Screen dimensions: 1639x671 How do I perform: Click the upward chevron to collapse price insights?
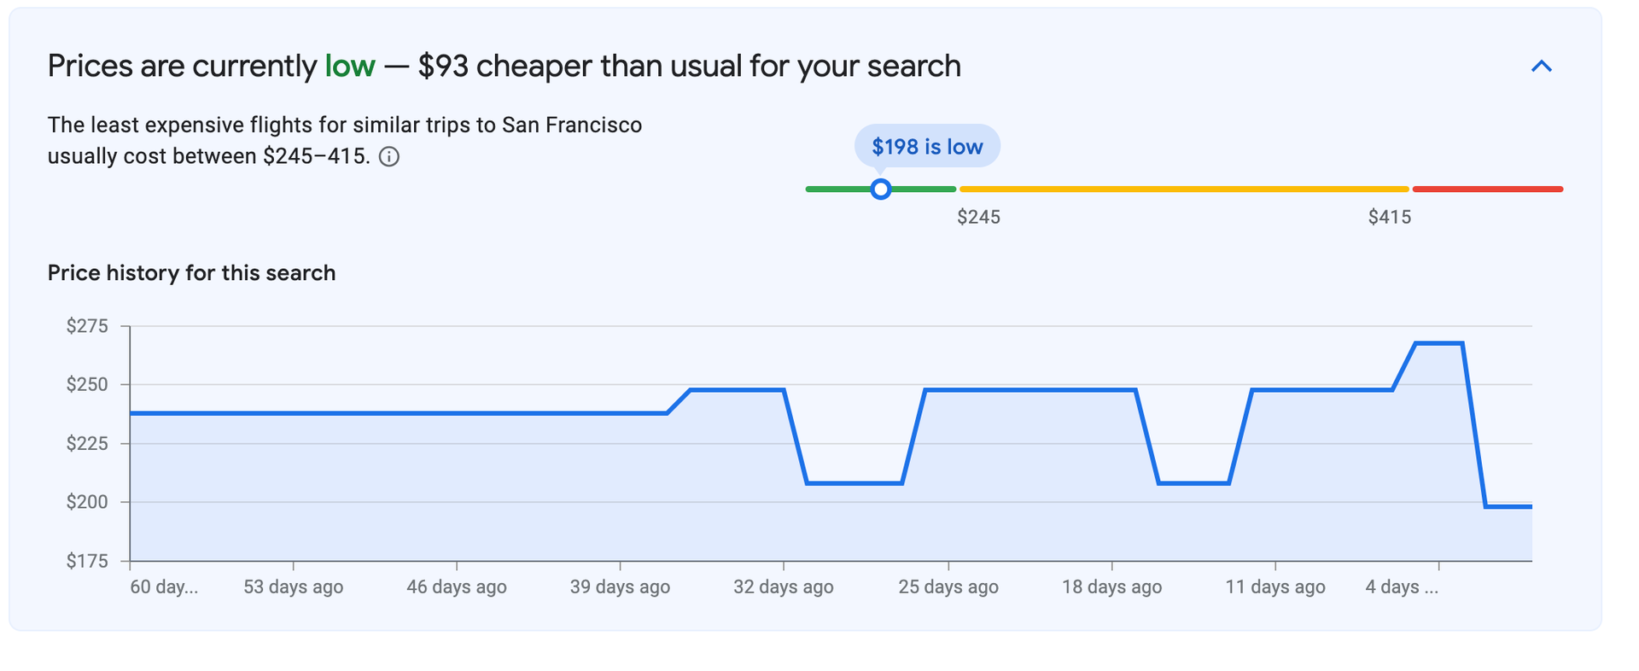1542,66
